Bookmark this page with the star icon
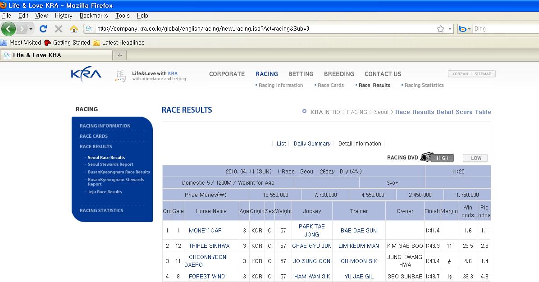The width and height of the screenshot is (539, 282). click(440, 29)
